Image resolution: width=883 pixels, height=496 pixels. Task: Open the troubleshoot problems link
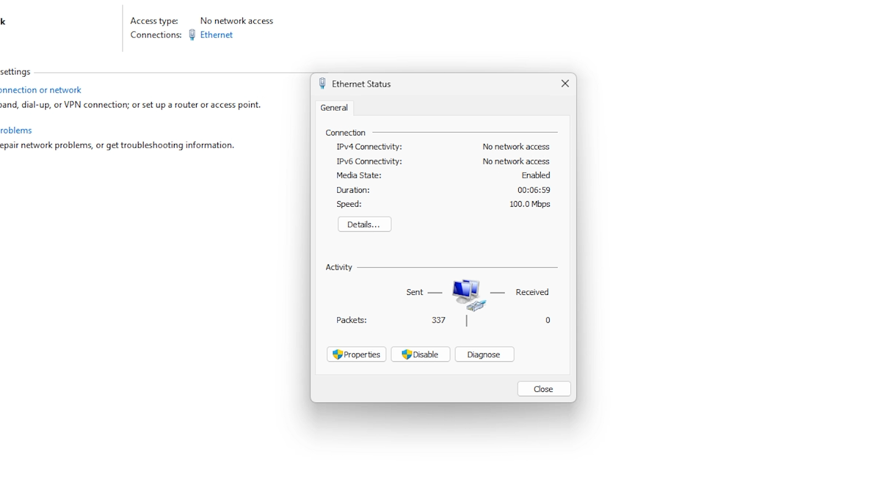point(16,130)
